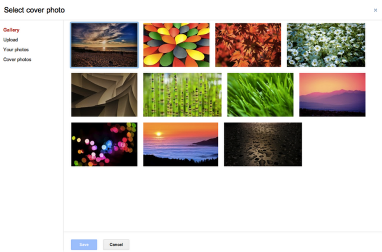Screen dimensions: 382x252
Task: Pick the red maple leaves photo
Action: [x=248, y=45]
